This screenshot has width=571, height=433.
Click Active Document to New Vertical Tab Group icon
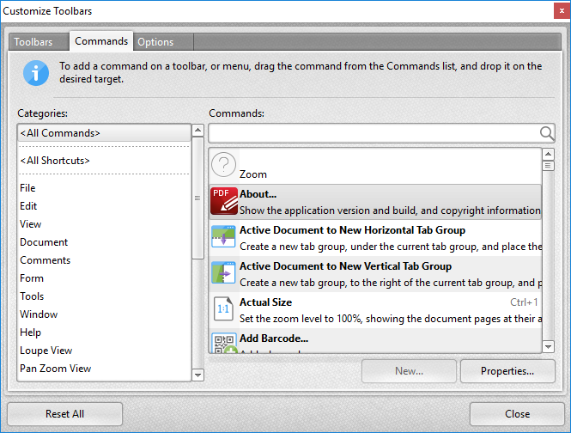[x=224, y=274]
